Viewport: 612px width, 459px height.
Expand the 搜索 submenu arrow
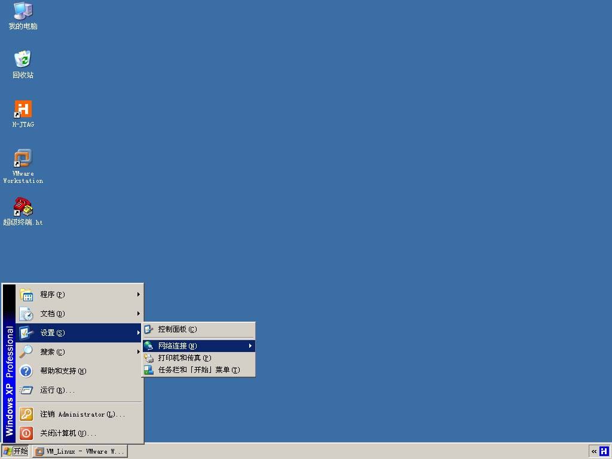tap(138, 352)
